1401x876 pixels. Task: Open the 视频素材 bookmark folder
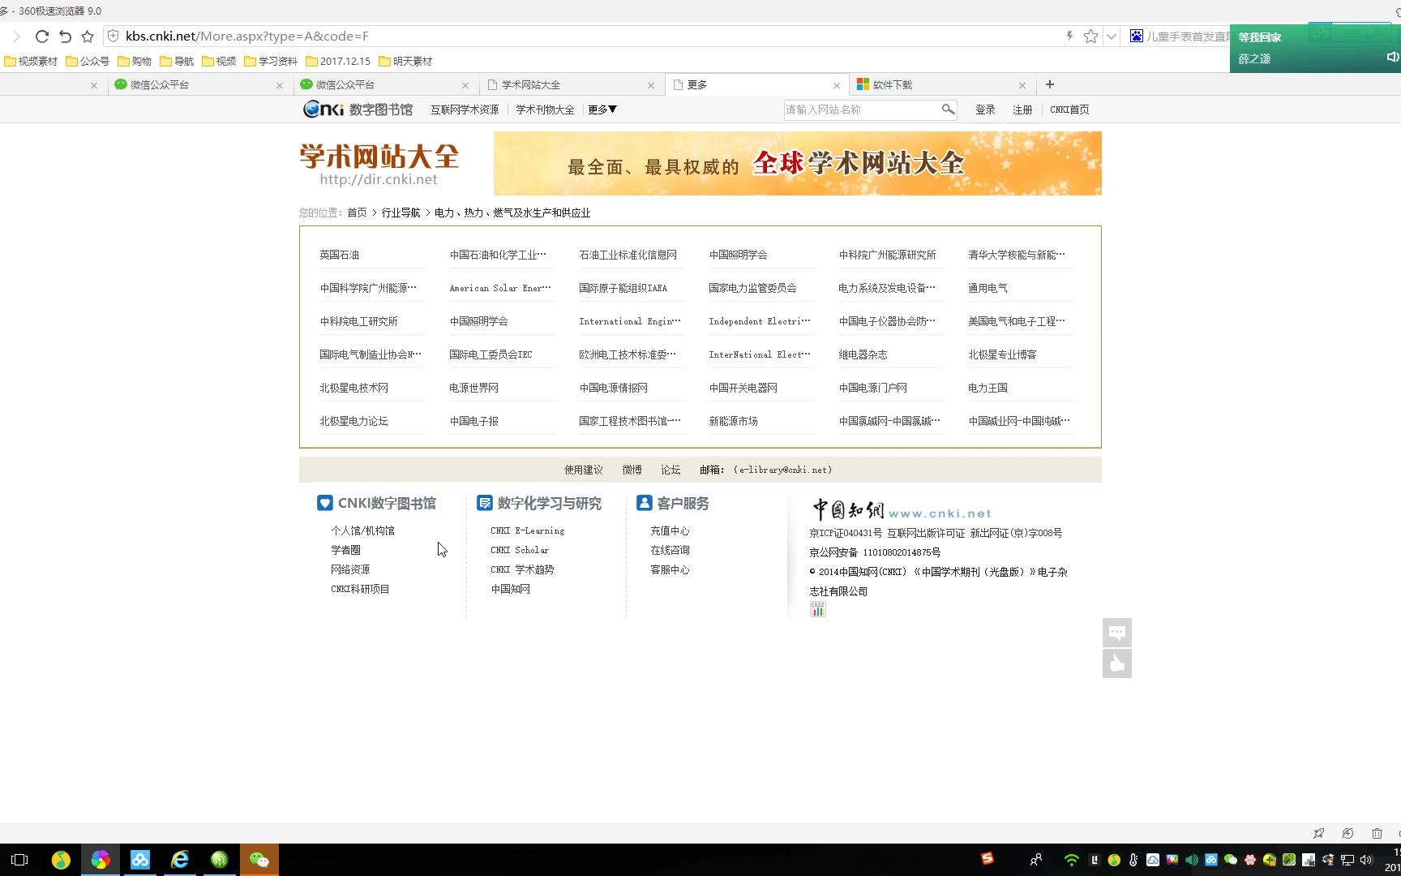31,61
